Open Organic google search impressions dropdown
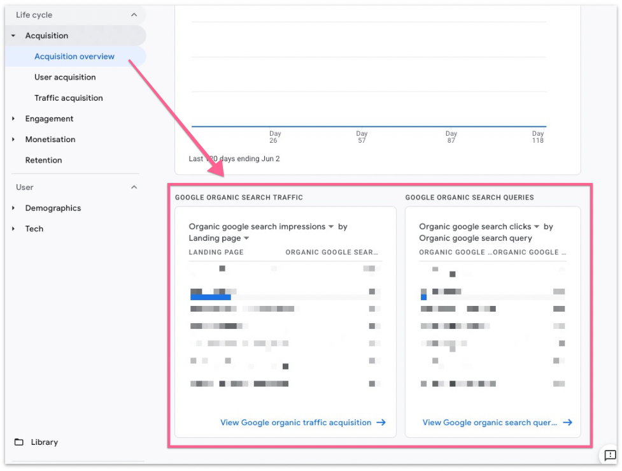This screenshot has width=622, height=471. point(331,227)
